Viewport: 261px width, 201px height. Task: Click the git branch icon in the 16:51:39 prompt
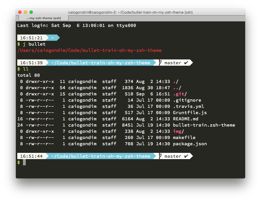[160, 63]
